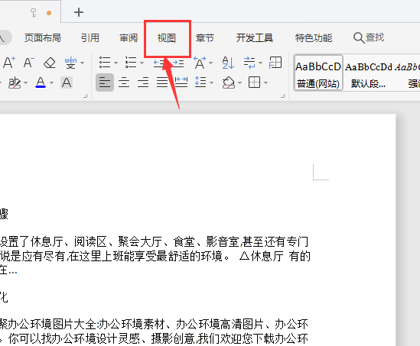Clear formatting with the eraser icon
This screenshot has height=346, width=420.
click(50, 63)
